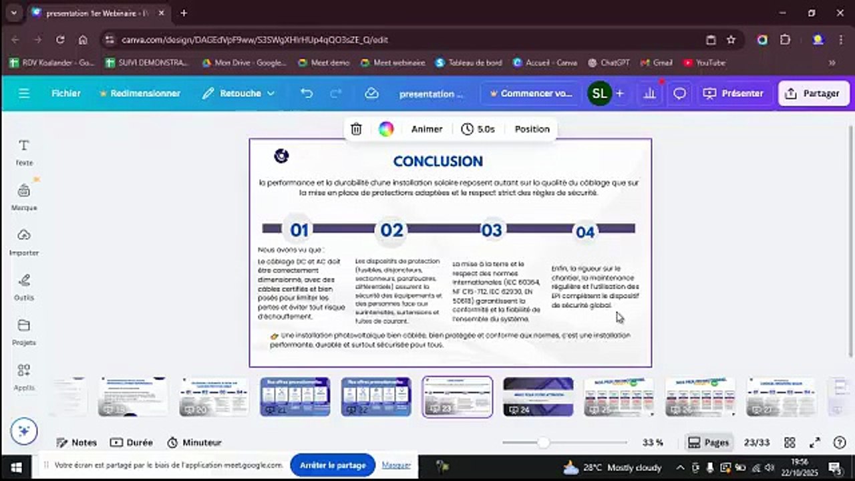Click the Redimensionner menu item
Viewport: 855px width, 481px height.
(140, 94)
